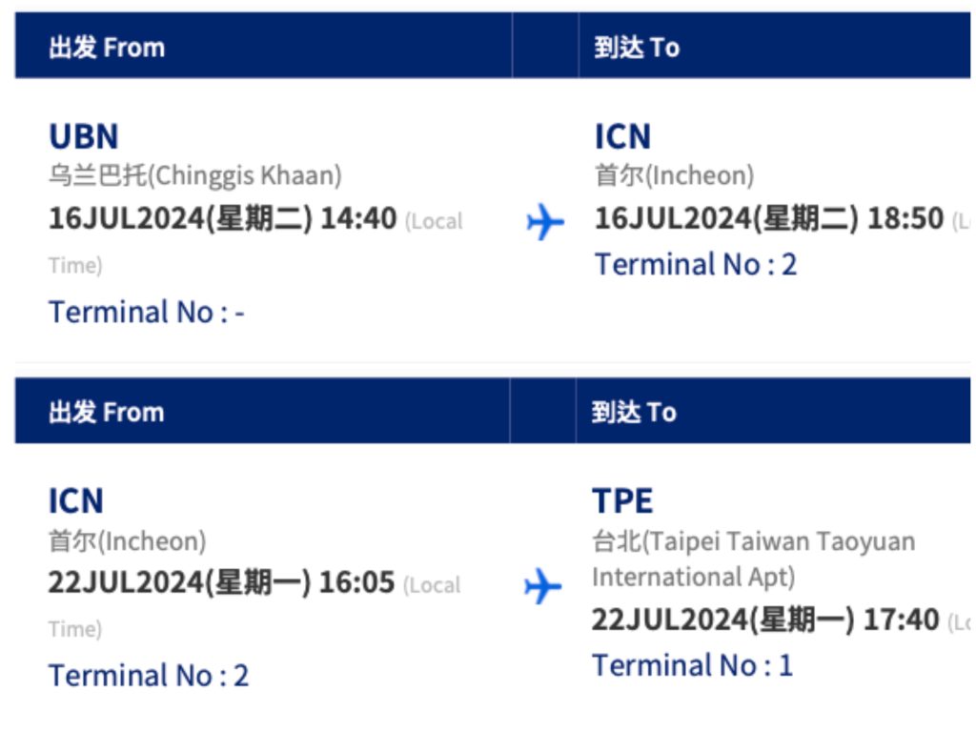Click the 16JUL2024 14:40 departure time
The image size is (976, 732).
tap(222, 218)
